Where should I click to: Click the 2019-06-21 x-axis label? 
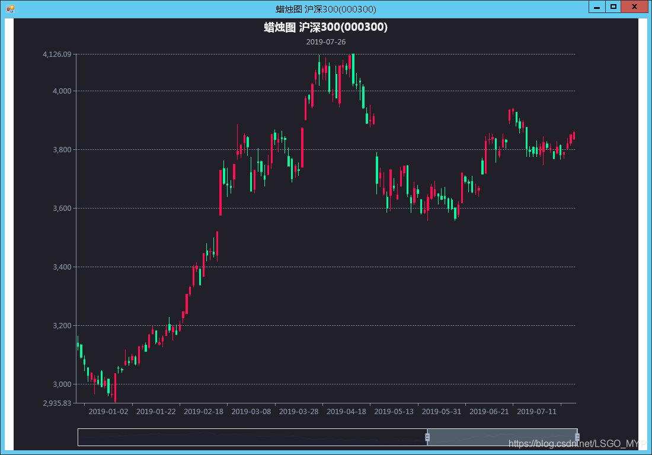point(489,412)
